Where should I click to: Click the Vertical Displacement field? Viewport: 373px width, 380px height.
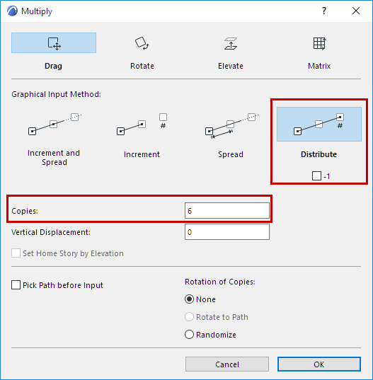coord(227,232)
